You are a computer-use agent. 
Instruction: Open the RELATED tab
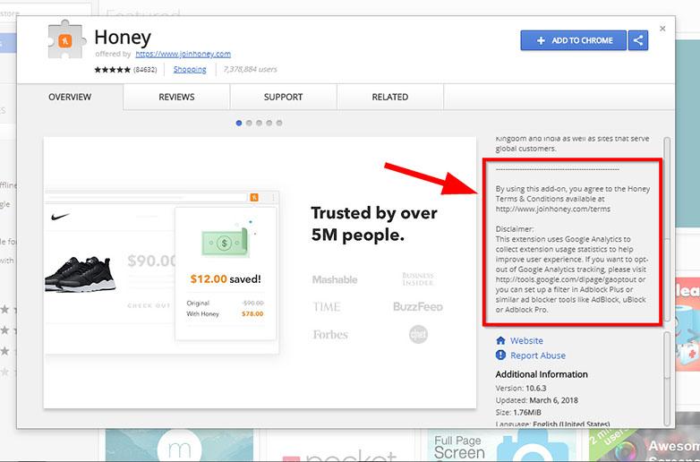(389, 97)
